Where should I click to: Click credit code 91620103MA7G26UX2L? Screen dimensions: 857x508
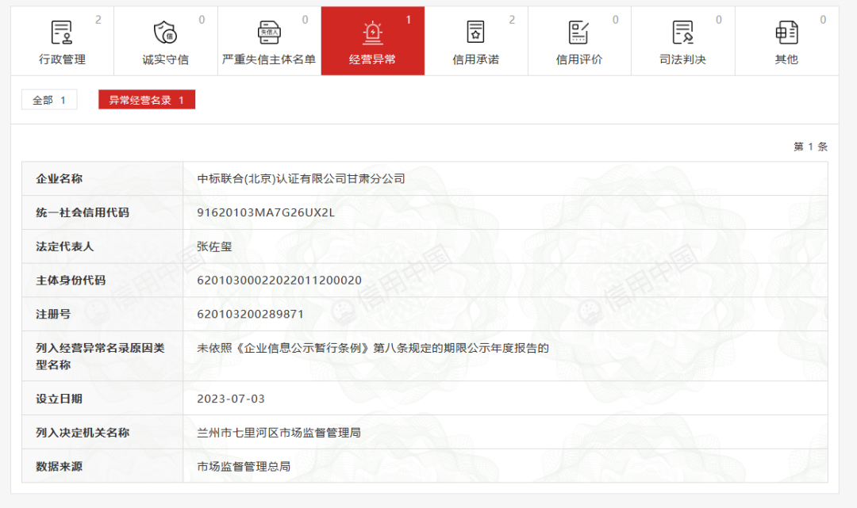click(x=266, y=212)
